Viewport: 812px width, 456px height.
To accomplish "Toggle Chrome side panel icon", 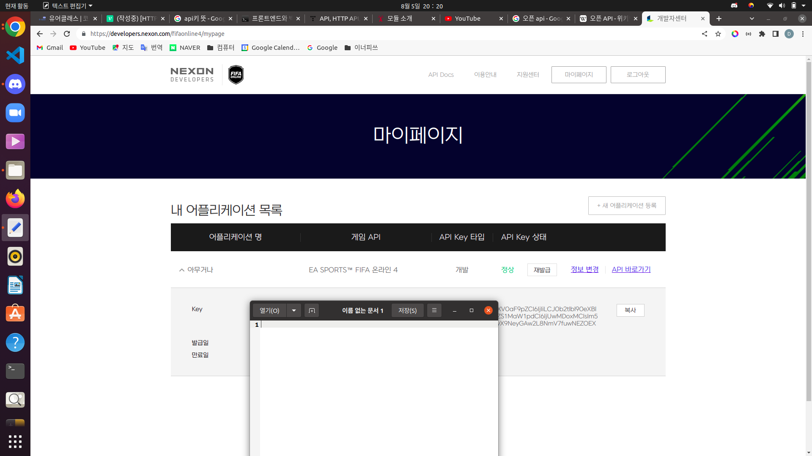I will [x=776, y=34].
